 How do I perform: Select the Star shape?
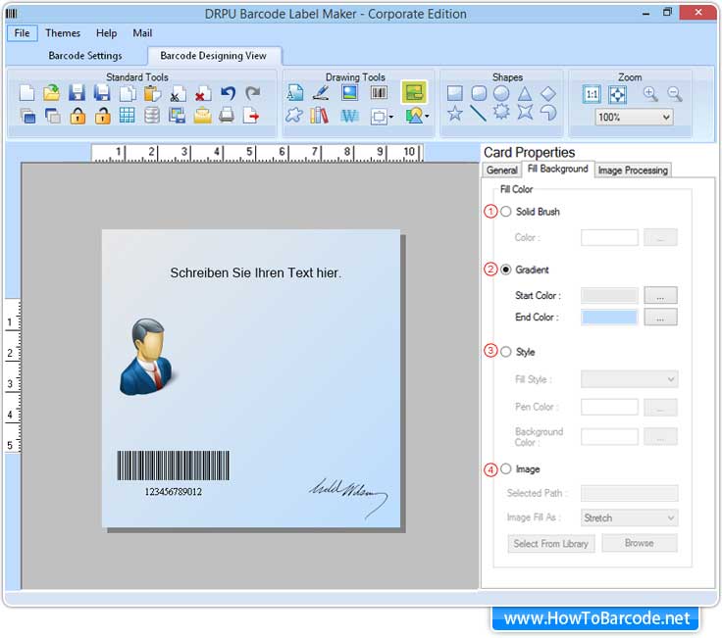(455, 113)
